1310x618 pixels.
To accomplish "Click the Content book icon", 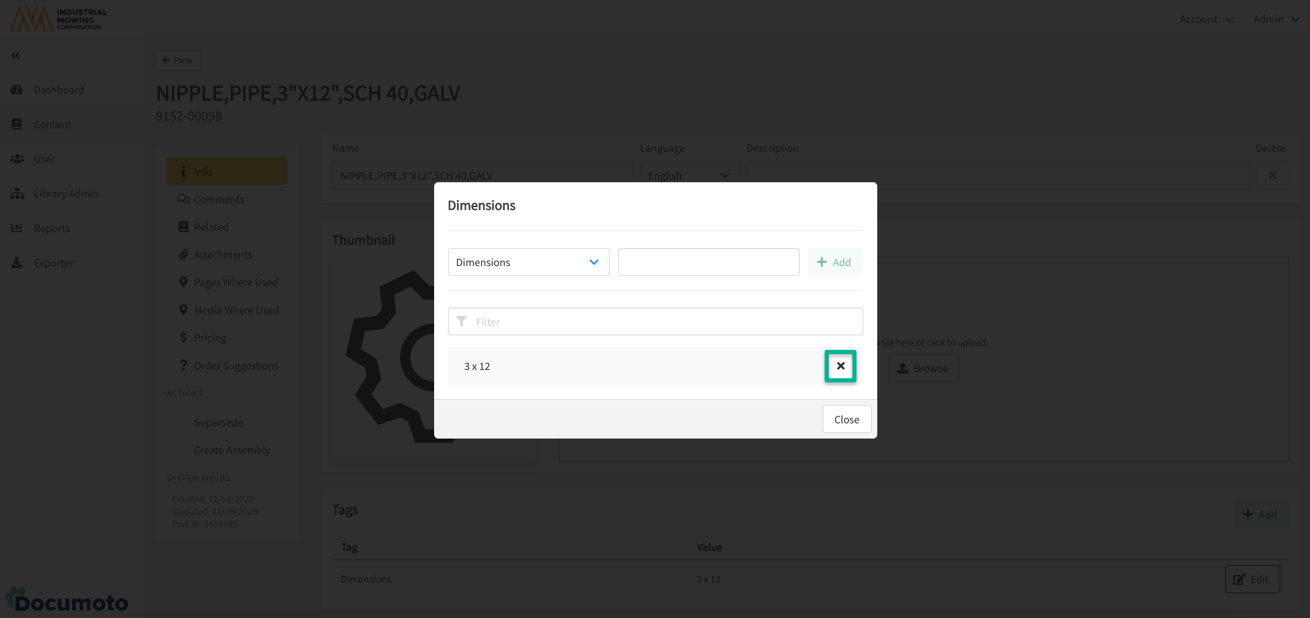I will 17,125.
